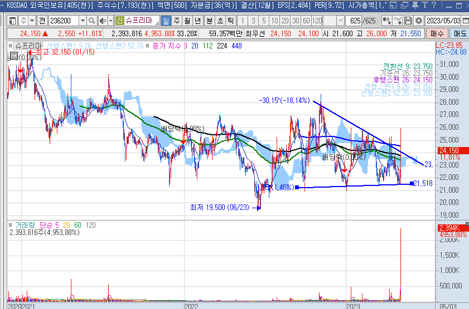469x309 pixels.
Task: Click the 기준선 26: 23,750 indicator label
Action: 406,73
